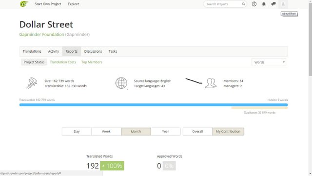This screenshot has width=312, height=176.
Task: Click the beige duplicates progress bar
Action: (x=259, y=108)
